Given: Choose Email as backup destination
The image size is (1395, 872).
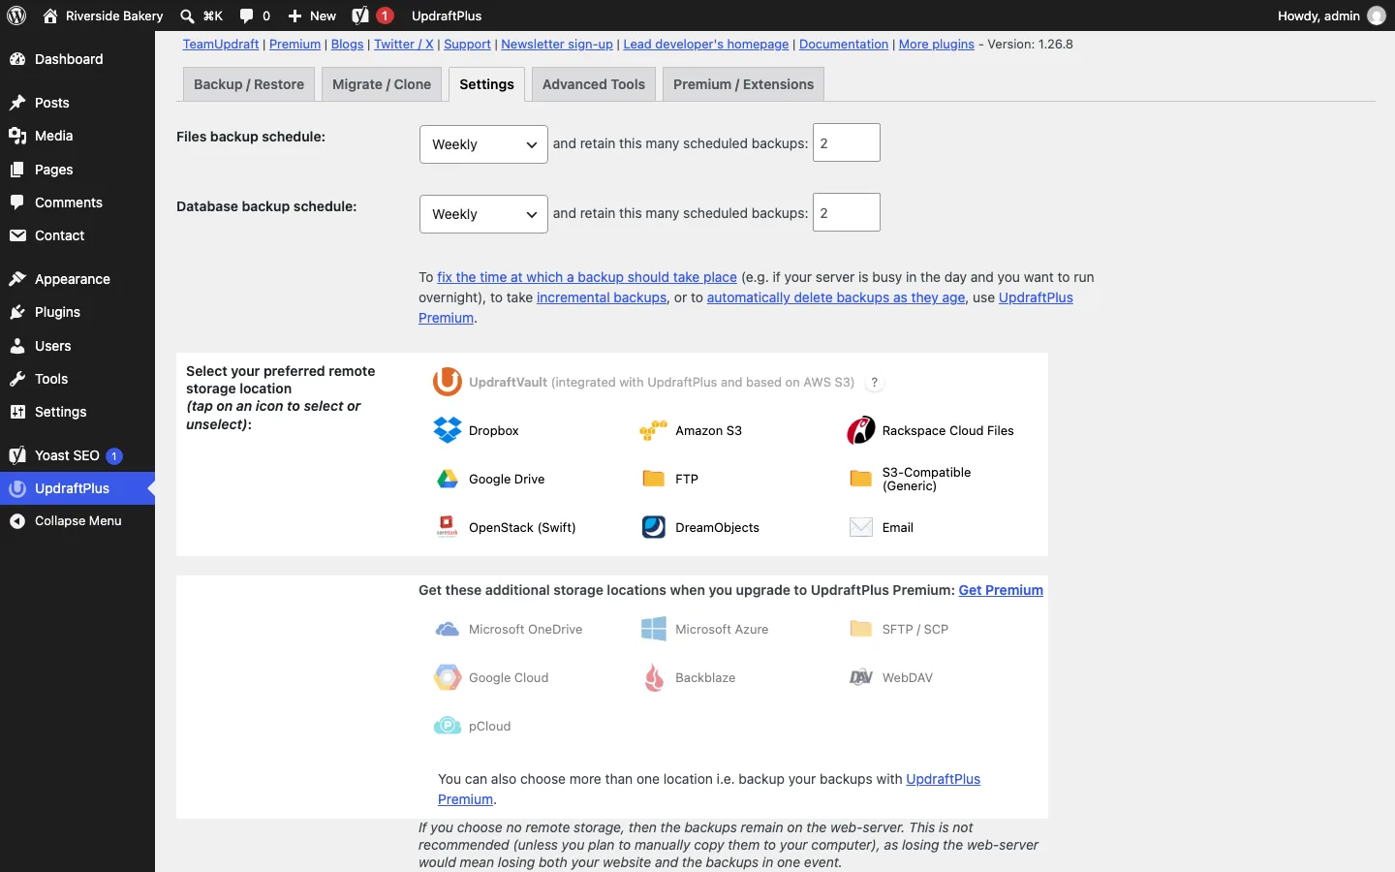Looking at the screenshot, I should [x=882, y=527].
